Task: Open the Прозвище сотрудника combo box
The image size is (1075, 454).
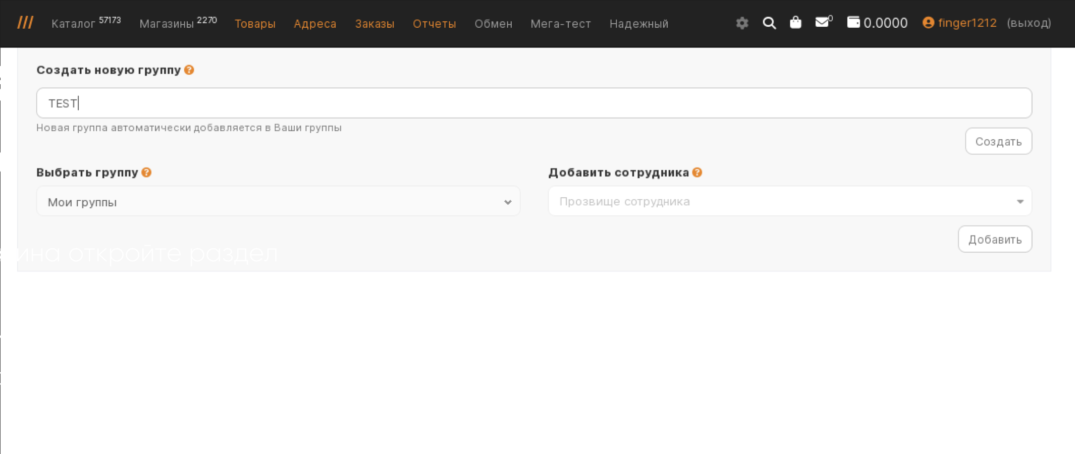Action: click(x=789, y=202)
